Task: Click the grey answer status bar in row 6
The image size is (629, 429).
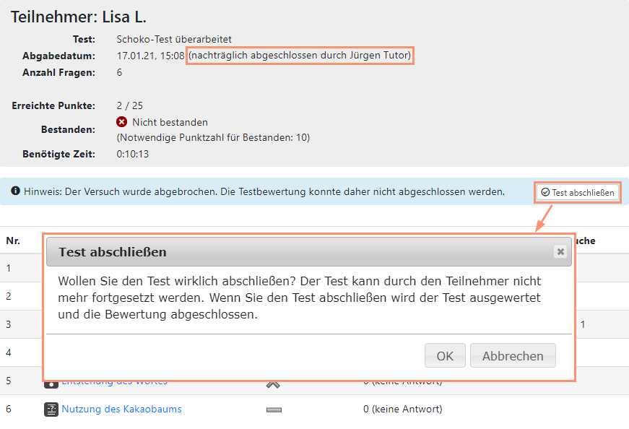Action: coord(273,409)
